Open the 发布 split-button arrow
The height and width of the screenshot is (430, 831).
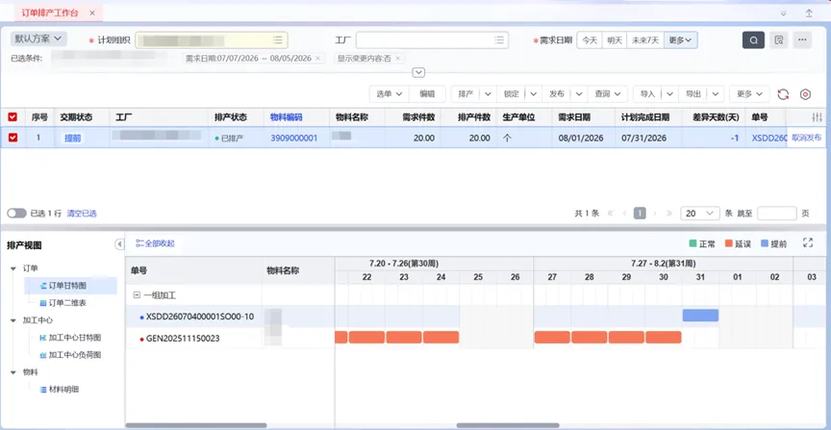(x=579, y=94)
